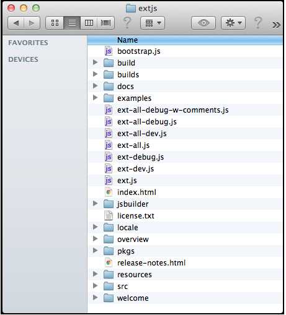The image size is (286, 315).
Task: Click the ext-dev.js file icon
Action: [109, 169]
